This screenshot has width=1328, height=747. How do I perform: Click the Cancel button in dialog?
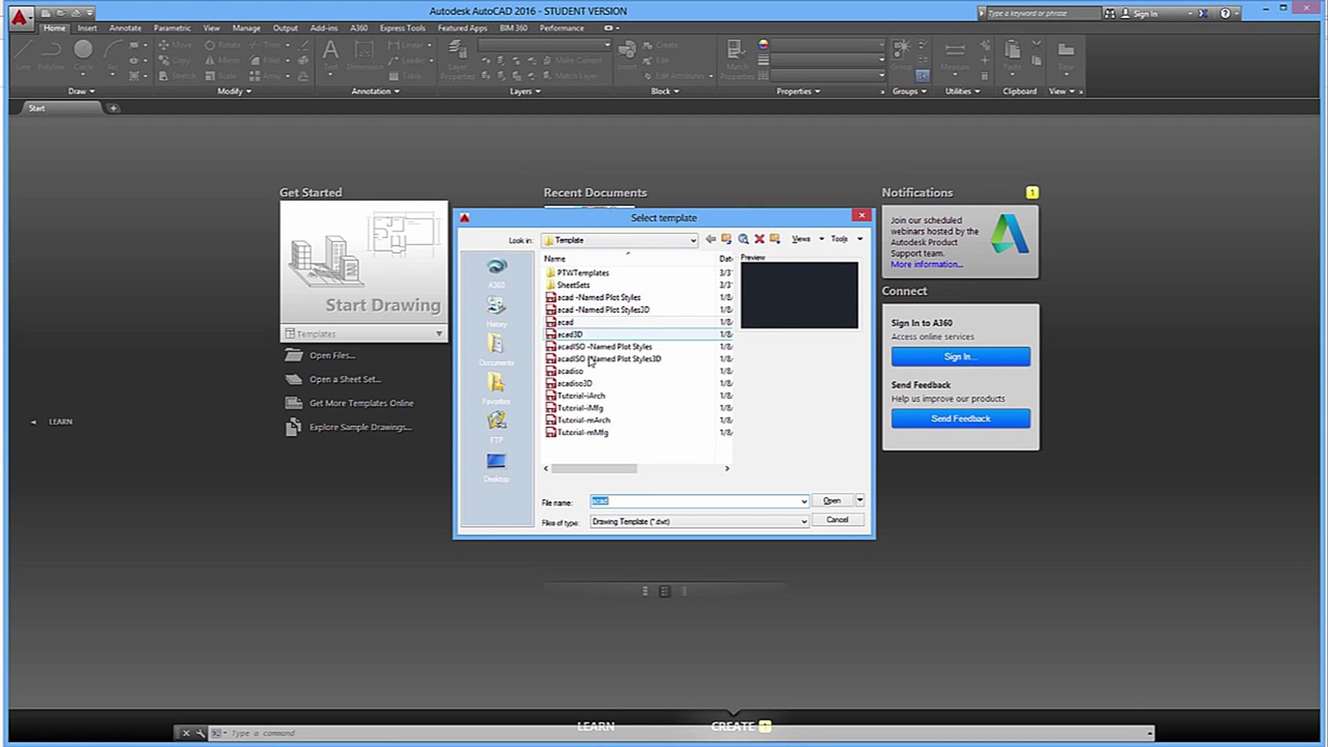click(x=838, y=519)
